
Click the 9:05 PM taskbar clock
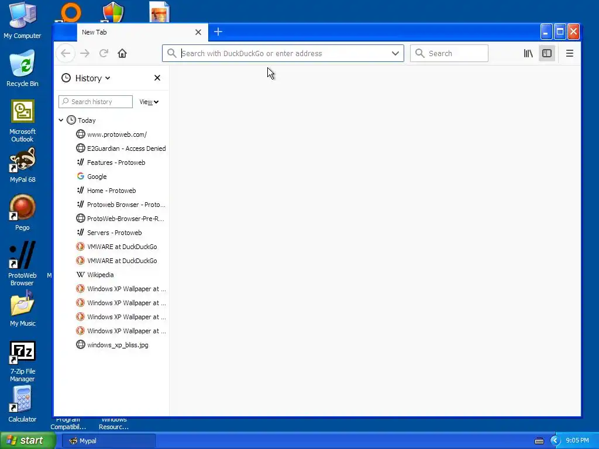tap(577, 441)
